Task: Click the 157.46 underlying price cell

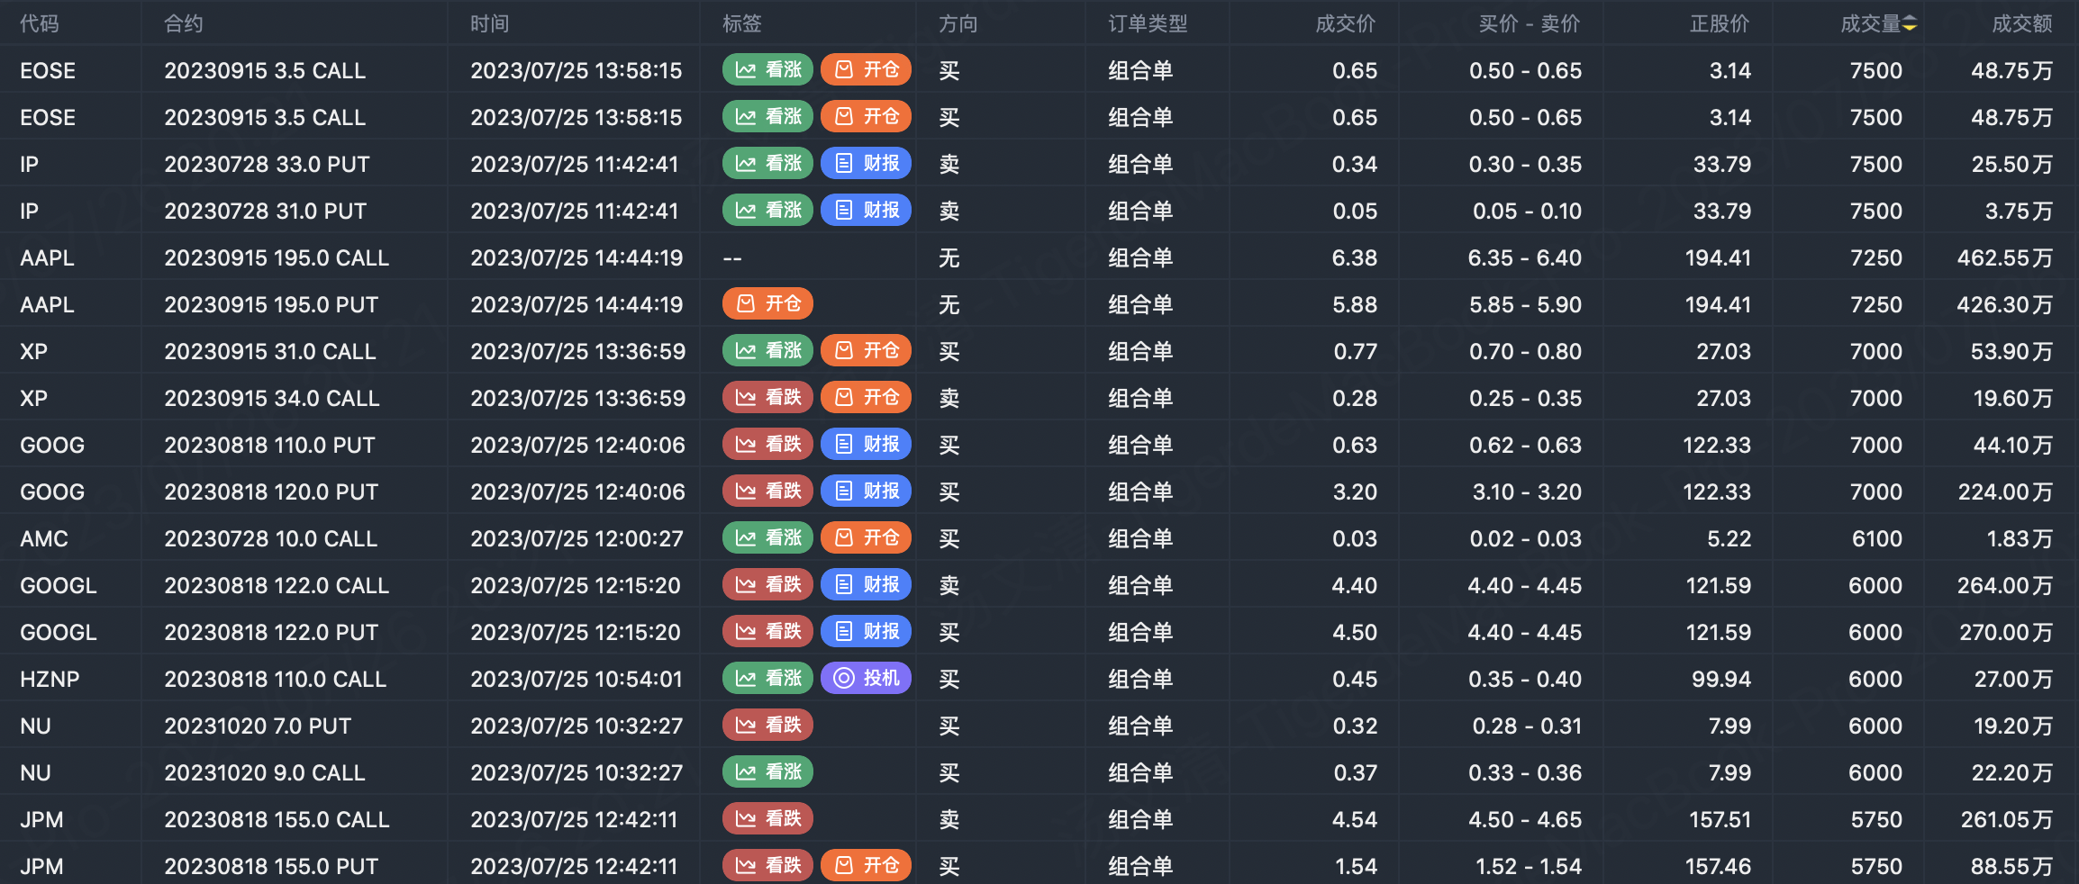Action: 1719,867
